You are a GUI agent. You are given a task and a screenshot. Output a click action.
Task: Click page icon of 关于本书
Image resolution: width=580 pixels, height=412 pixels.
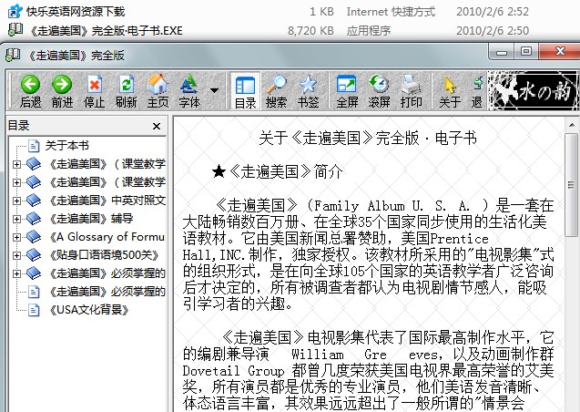tap(34, 146)
